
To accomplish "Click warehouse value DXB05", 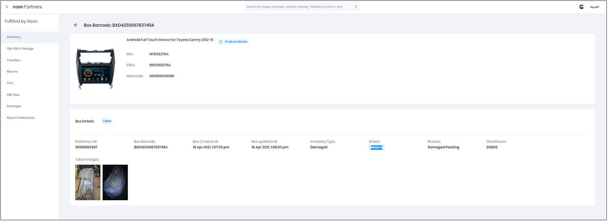I will point(492,147).
